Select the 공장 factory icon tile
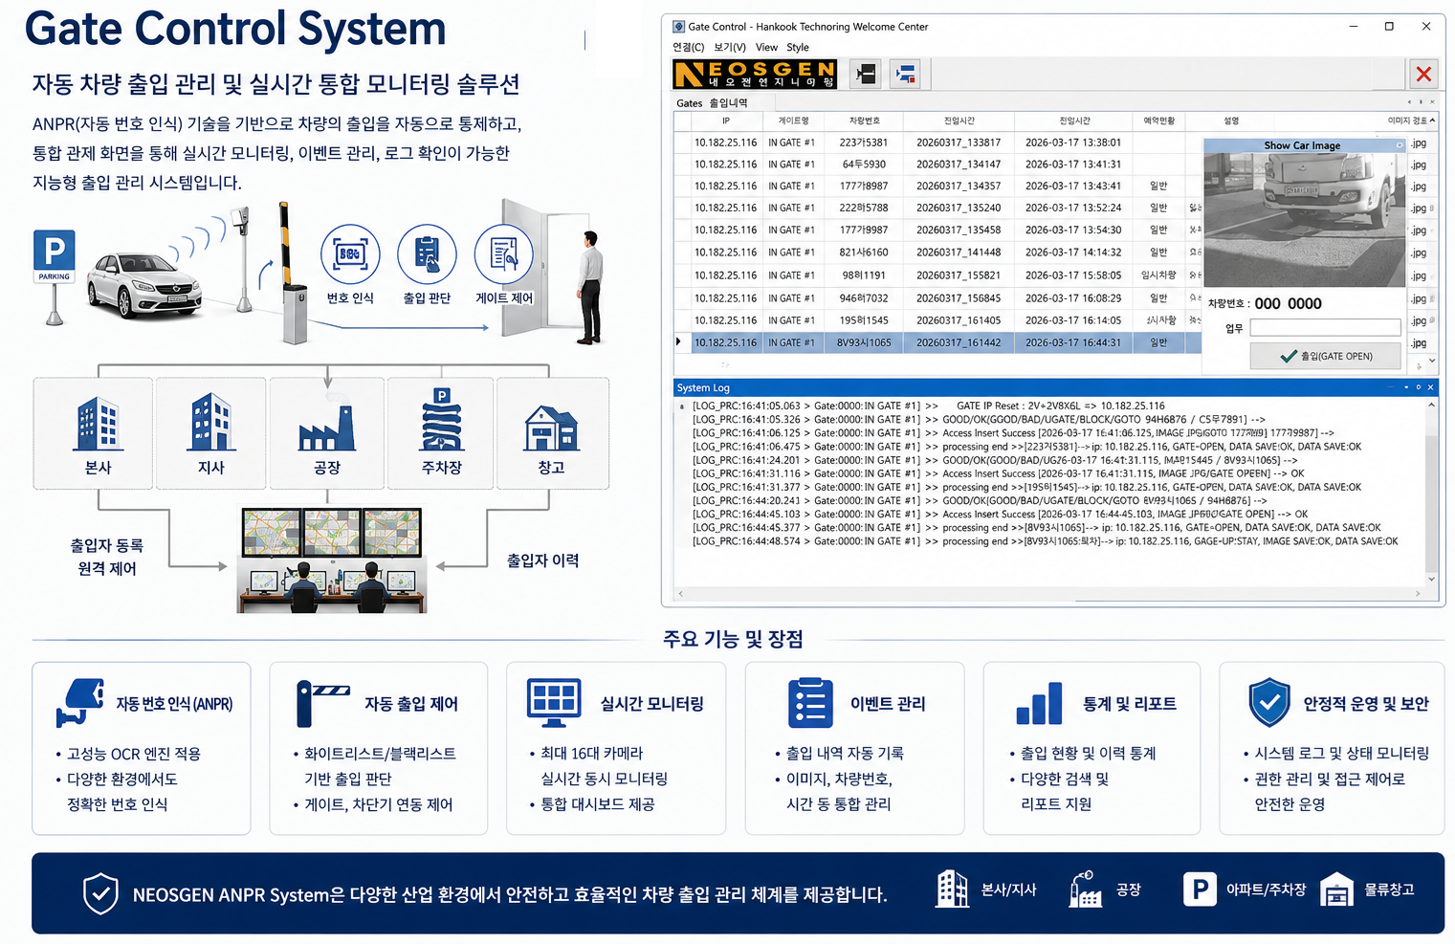This screenshot has width=1455, height=944. (x=327, y=433)
